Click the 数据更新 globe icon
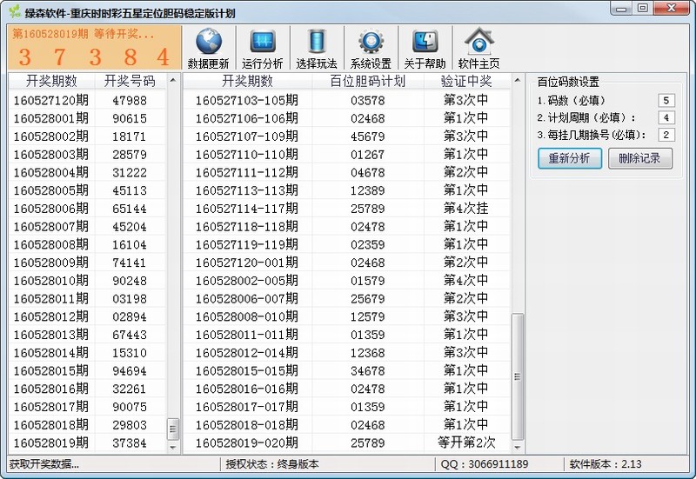The height and width of the screenshot is (479, 696). tap(208, 43)
